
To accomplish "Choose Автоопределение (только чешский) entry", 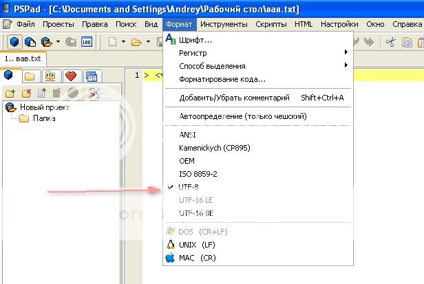I will (x=258, y=116).
